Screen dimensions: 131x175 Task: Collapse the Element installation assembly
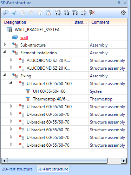point(5,52)
